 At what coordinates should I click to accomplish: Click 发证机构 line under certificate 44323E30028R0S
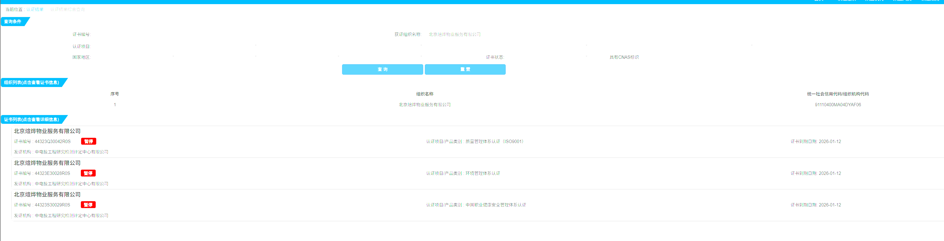point(61,184)
